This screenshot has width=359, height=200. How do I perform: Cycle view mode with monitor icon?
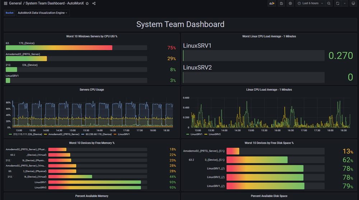point(353,4)
